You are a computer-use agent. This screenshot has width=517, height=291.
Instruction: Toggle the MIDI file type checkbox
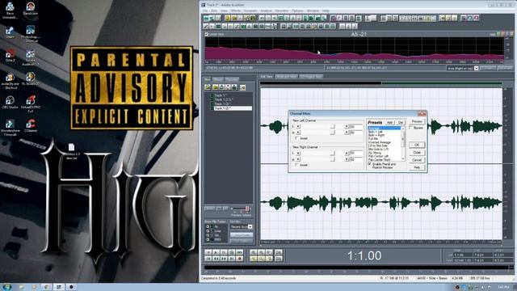[208, 239]
